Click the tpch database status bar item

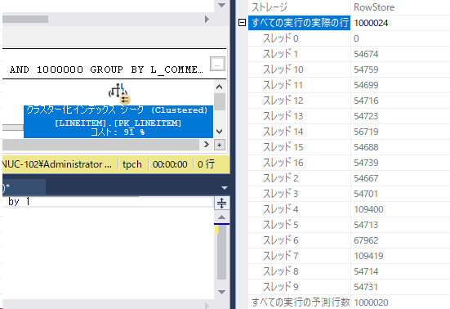pyautogui.click(x=132, y=164)
